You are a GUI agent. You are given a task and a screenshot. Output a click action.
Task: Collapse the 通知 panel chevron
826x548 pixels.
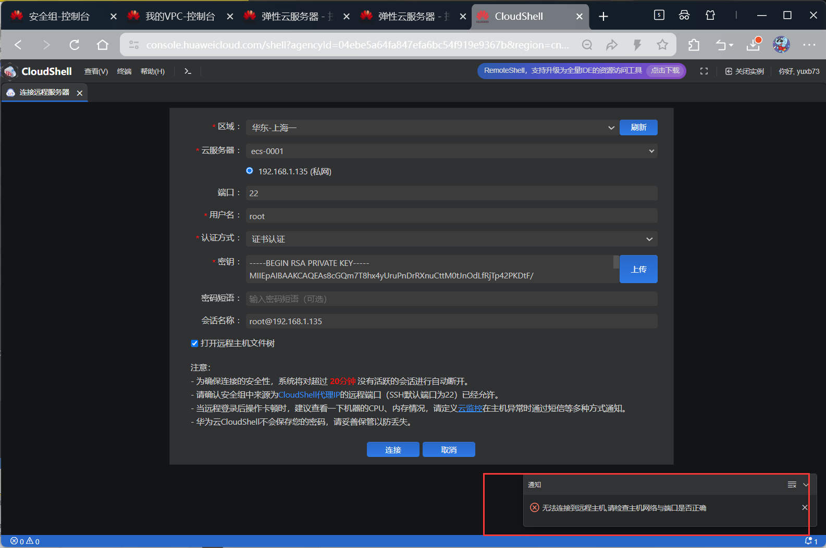[x=806, y=485]
